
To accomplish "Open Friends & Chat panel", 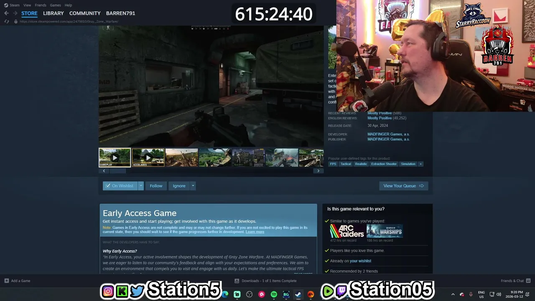I will coord(516,281).
